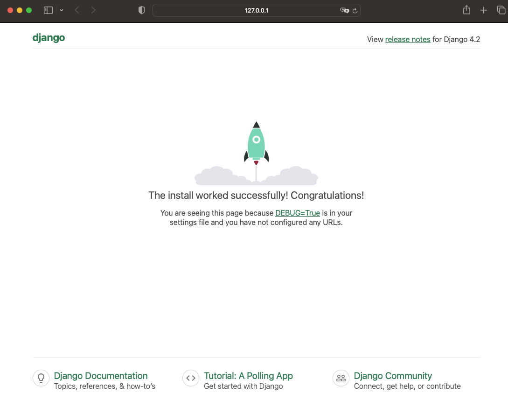Minimize the window with yellow button

(20, 10)
